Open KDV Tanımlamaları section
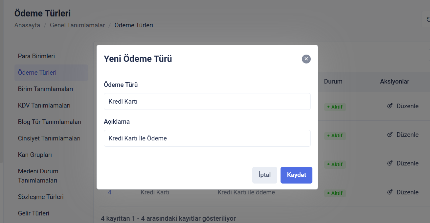 click(44, 106)
